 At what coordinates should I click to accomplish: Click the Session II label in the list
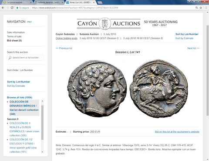[13, 119]
